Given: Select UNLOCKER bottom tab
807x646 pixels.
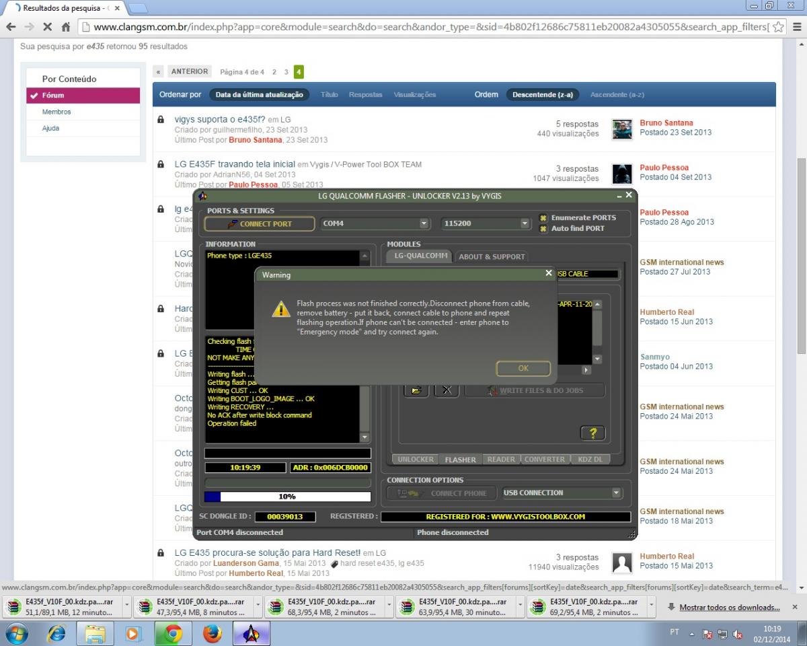Looking at the screenshot, I should (x=416, y=460).
